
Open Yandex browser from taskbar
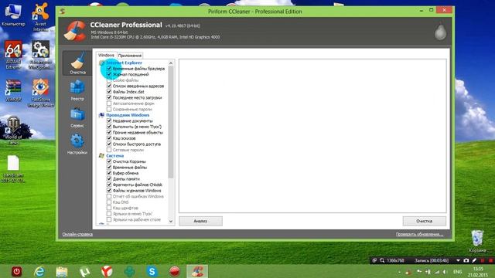pyautogui.click(x=107, y=271)
